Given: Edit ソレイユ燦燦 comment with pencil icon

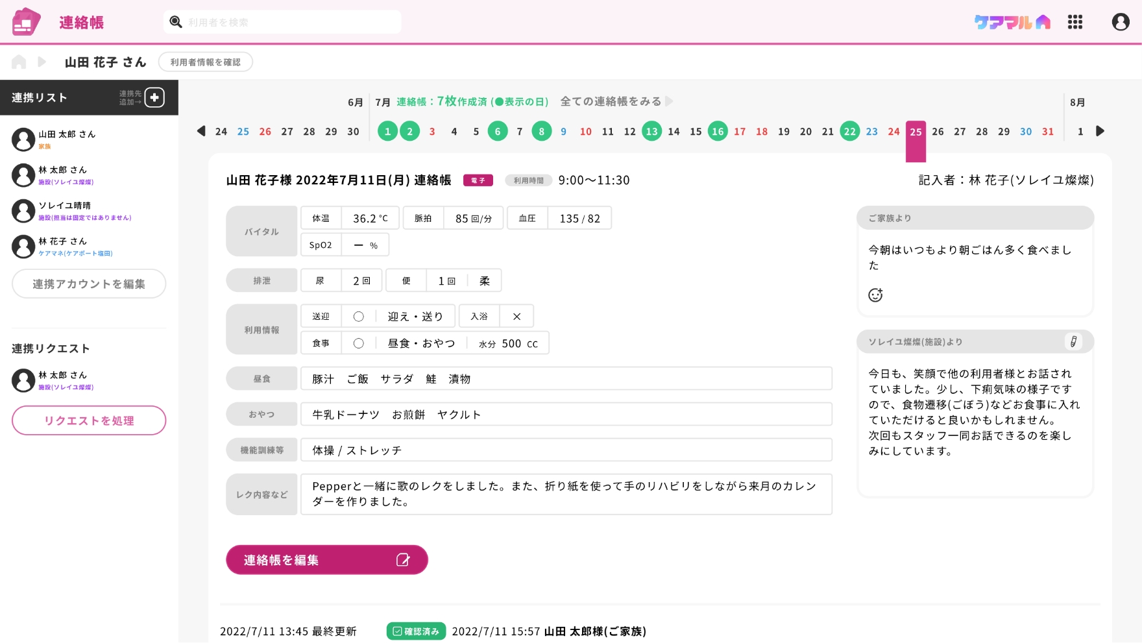Looking at the screenshot, I should tap(1073, 341).
